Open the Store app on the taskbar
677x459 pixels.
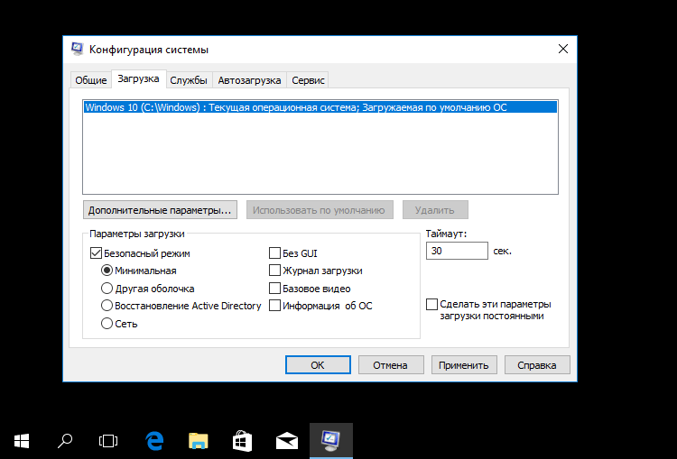(242, 440)
